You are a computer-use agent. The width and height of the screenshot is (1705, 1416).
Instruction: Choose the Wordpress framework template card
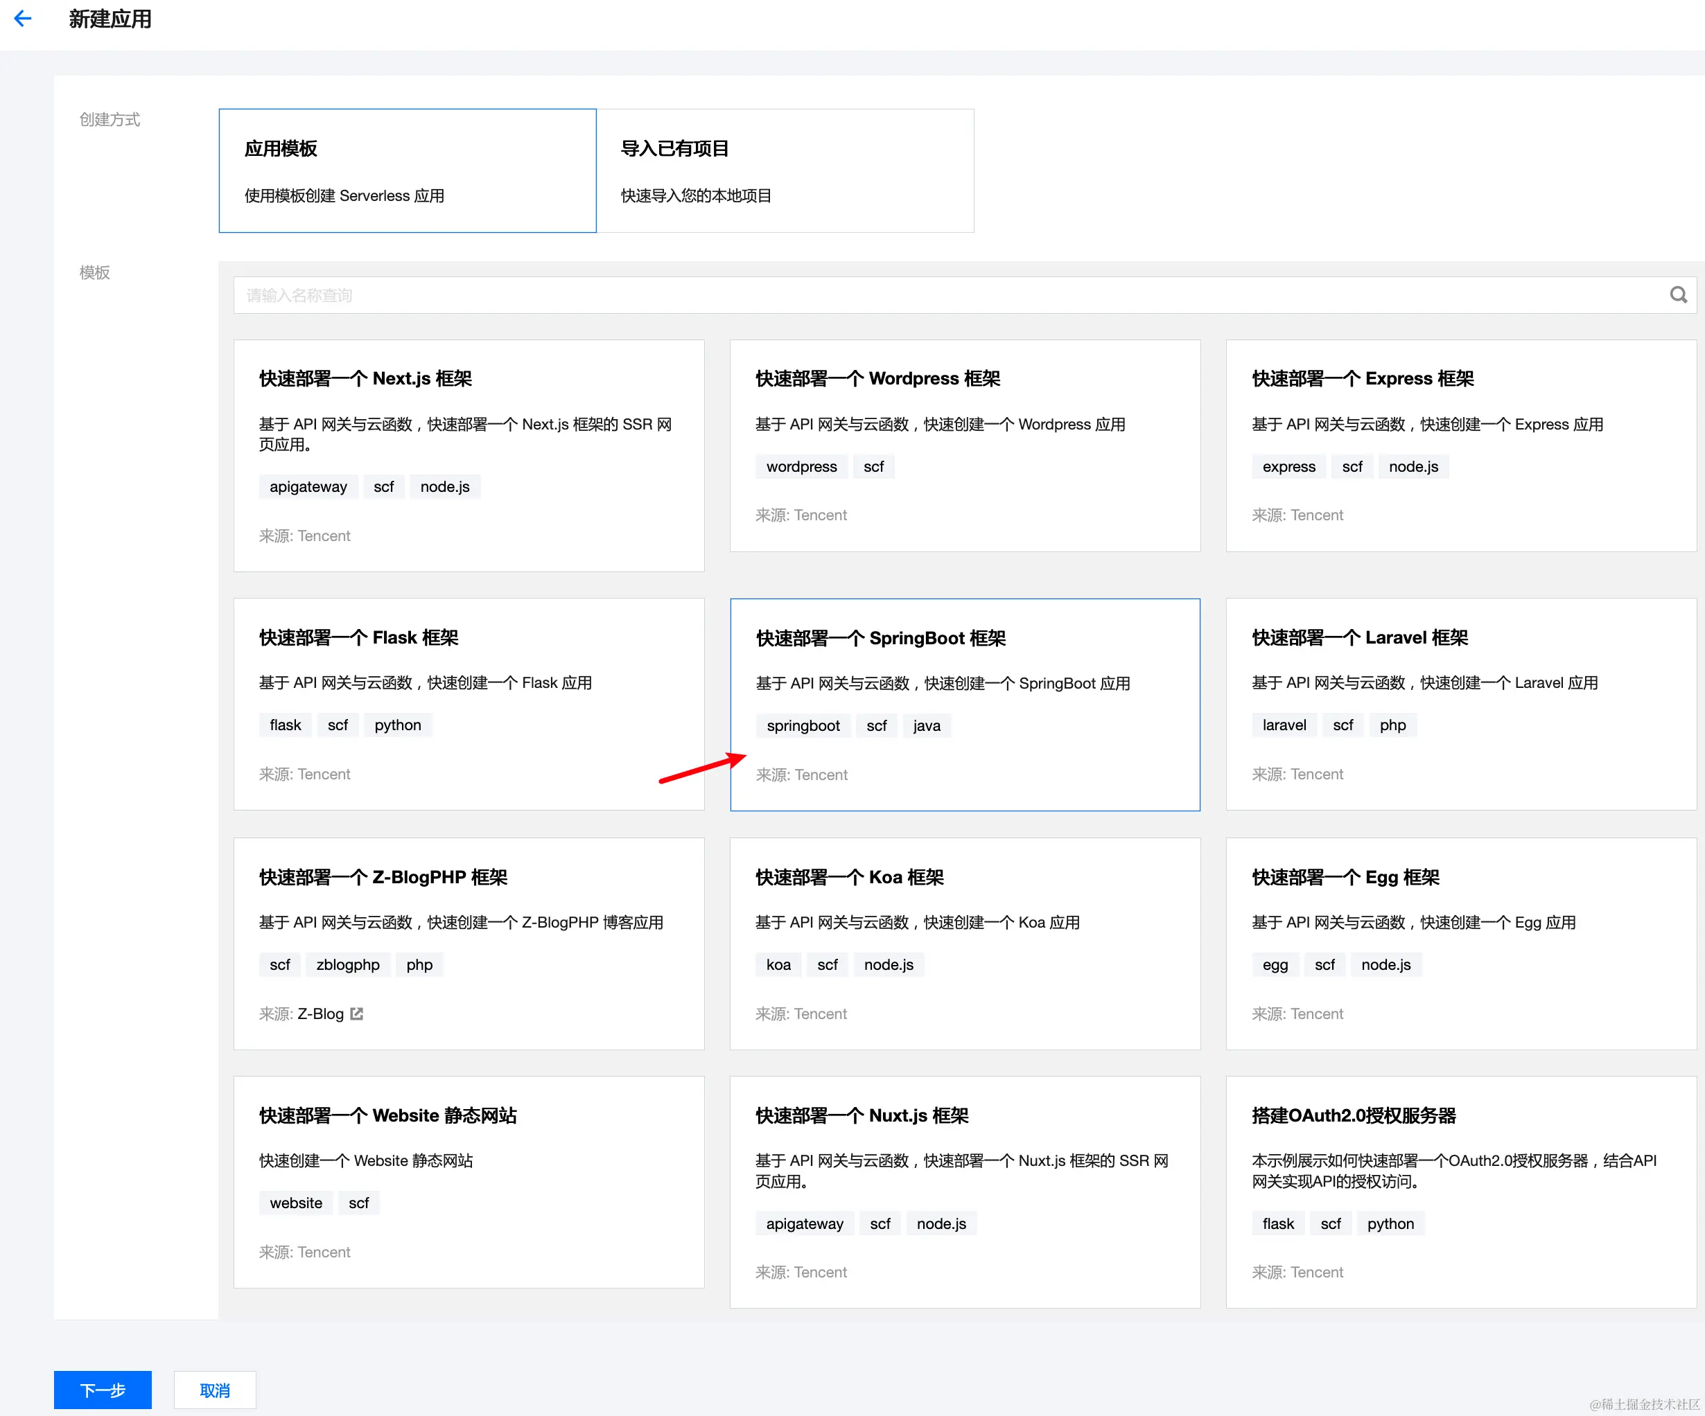coord(965,445)
